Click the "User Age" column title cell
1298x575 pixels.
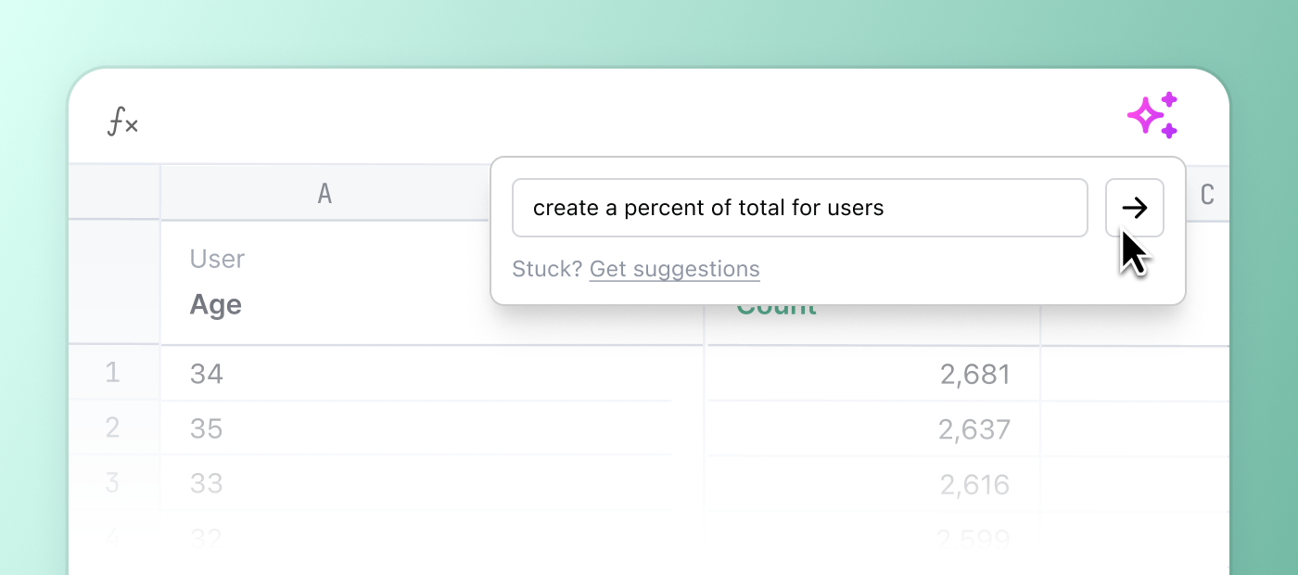tap(324, 282)
